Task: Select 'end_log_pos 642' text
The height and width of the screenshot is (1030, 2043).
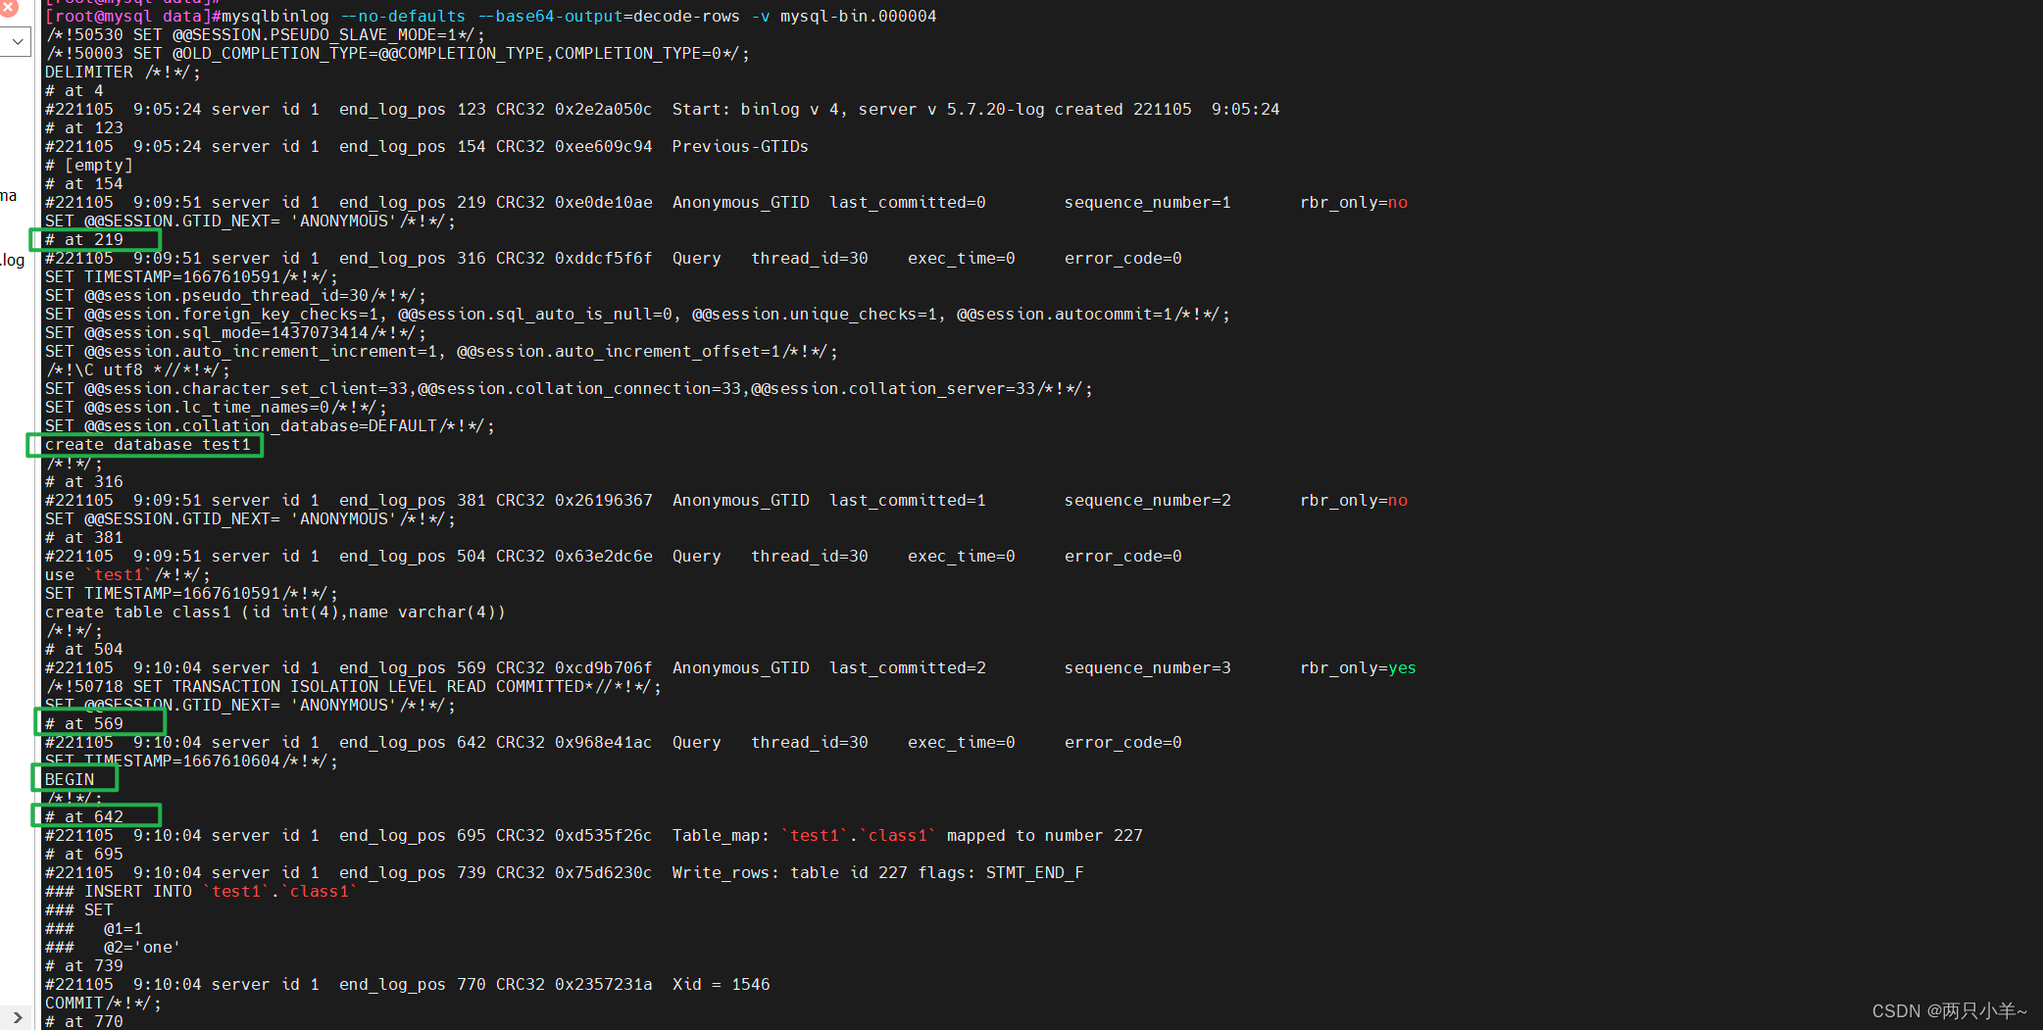Action: [x=413, y=743]
